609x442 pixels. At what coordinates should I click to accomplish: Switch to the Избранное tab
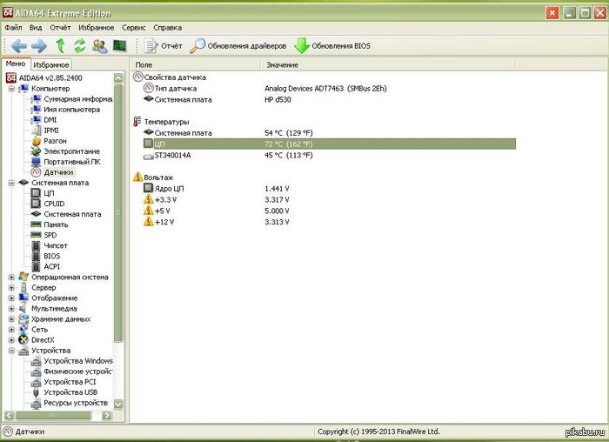(51, 64)
